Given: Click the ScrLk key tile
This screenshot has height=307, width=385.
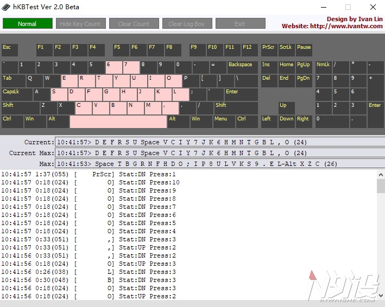Looking at the screenshot, I should [287, 50].
